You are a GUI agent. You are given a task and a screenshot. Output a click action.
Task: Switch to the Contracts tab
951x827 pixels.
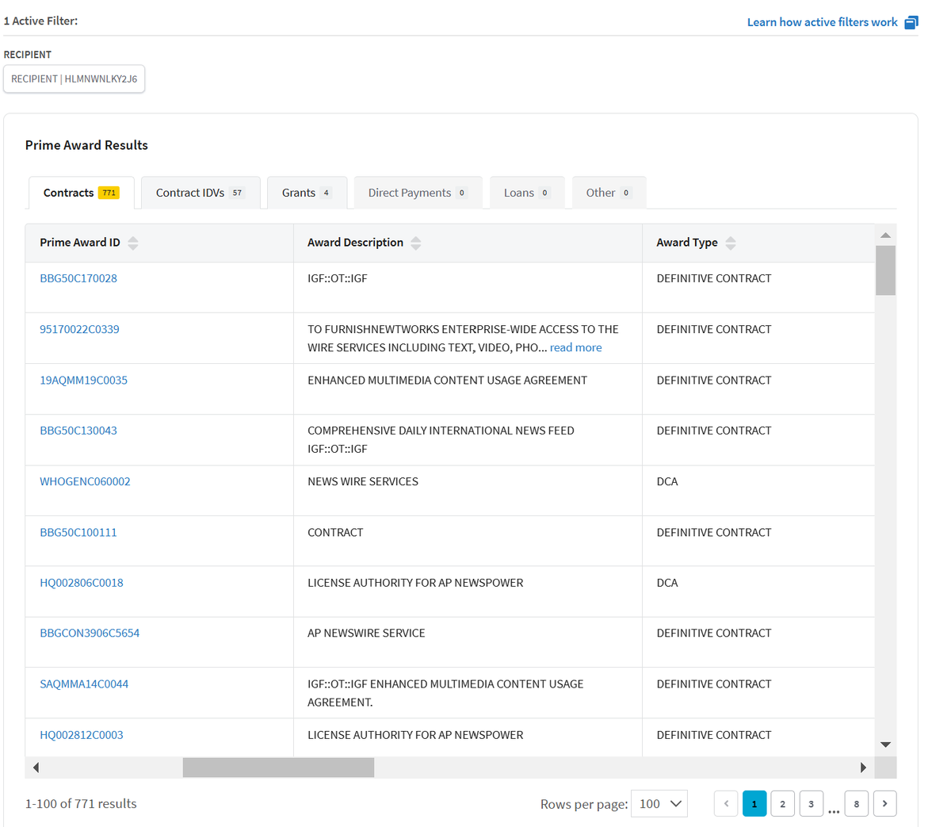point(82,193)
